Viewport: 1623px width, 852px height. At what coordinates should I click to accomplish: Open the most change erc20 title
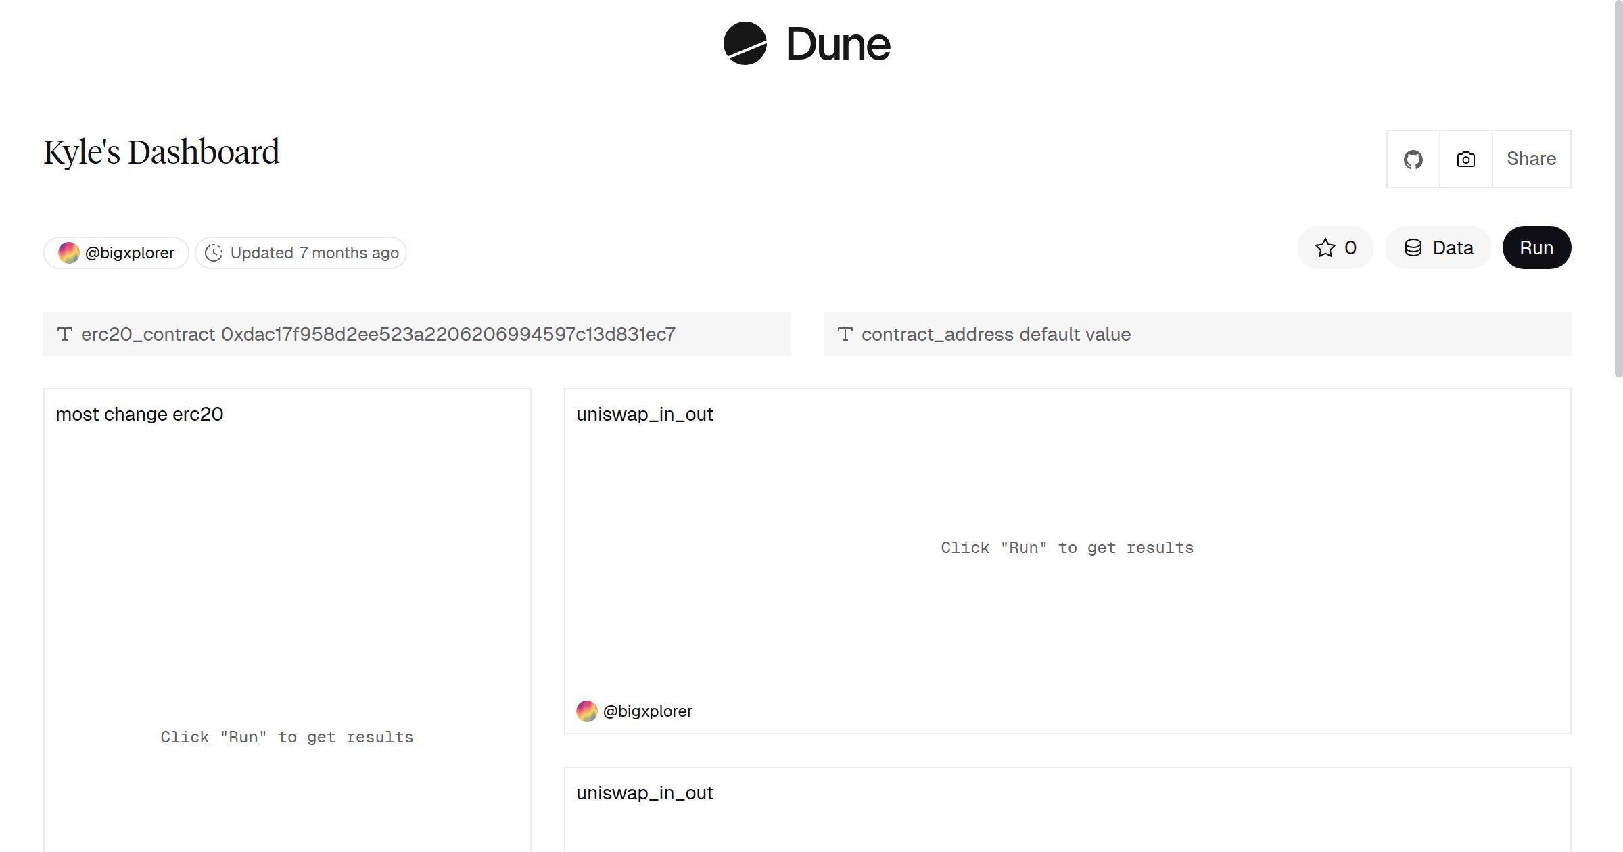pyautogui.click(x=139, y=414)
